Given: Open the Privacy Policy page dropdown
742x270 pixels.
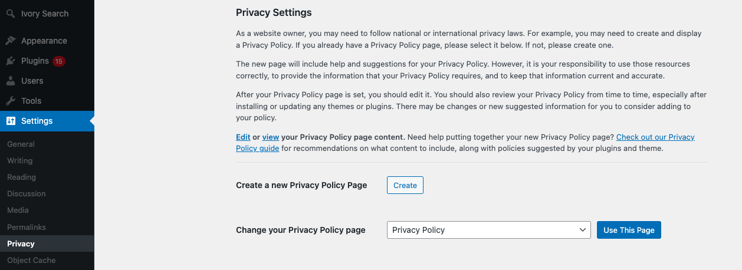Looking at the screenshot, I should (488, 230).
